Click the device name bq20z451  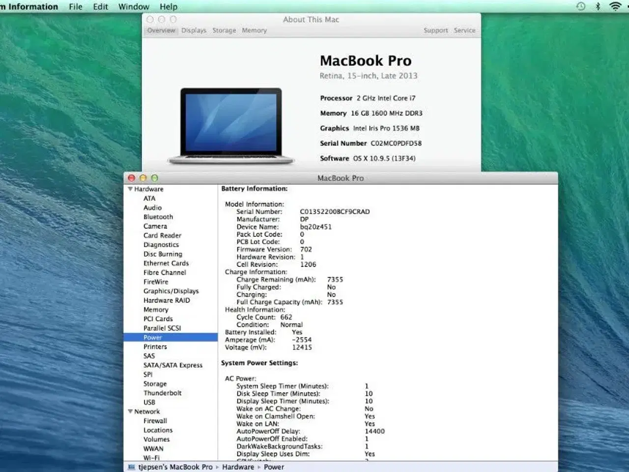(x=316, y=227)
